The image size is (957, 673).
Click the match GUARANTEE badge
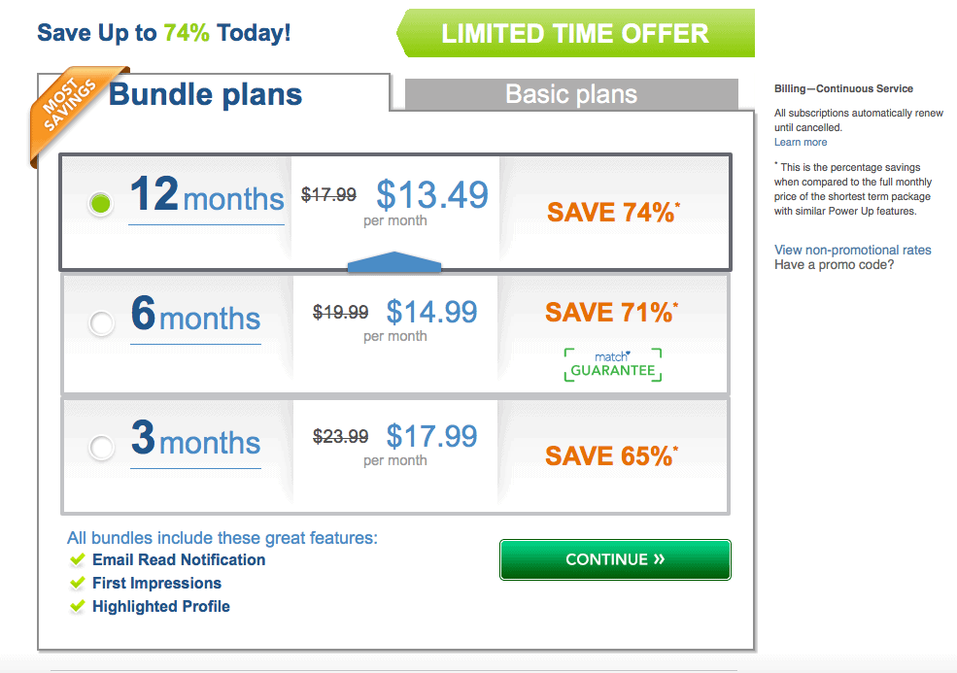pyautogui.click(x=613, y=365)
